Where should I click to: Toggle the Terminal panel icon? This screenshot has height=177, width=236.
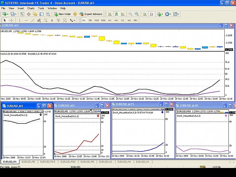[x=42, y=14]
